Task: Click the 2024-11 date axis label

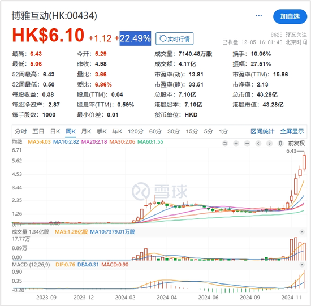Action: 291,298
